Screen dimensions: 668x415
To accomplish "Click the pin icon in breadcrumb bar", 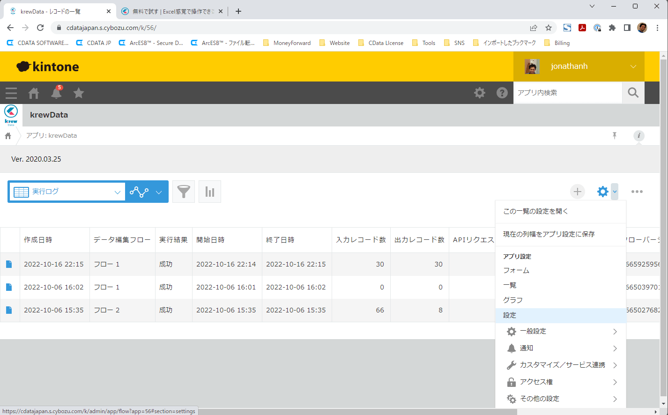I will (x=615, y=136).
